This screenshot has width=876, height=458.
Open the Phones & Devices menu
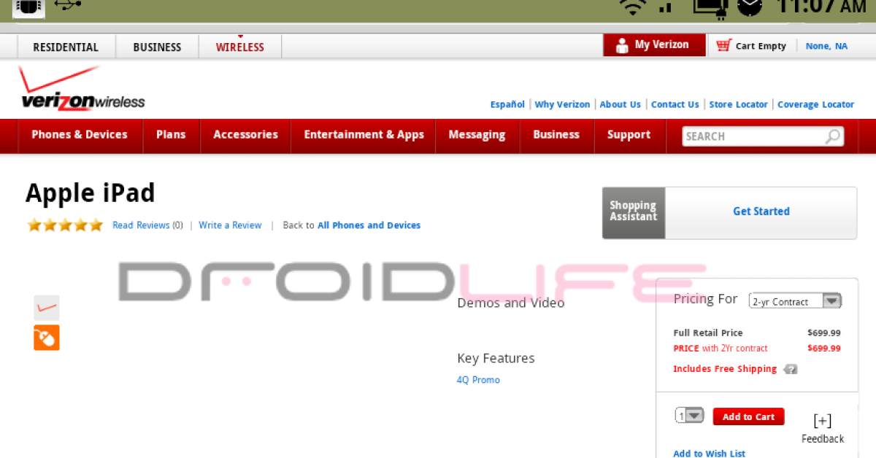[80, 135]
